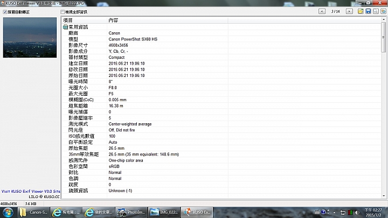Save EXIF info using the blue floppy icon
Viewport: 388px width, 218px height.
[x=368, y=11]
